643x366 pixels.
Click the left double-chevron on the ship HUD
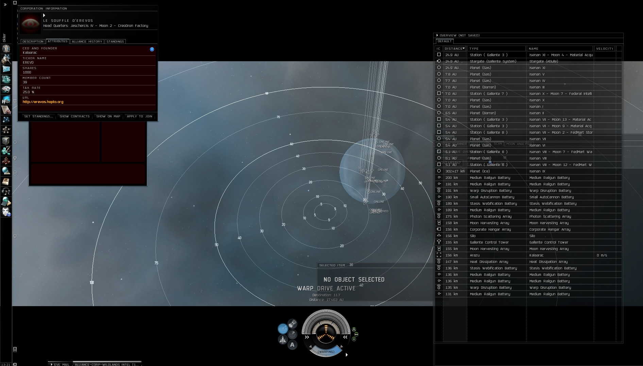[x=307, y=337]
